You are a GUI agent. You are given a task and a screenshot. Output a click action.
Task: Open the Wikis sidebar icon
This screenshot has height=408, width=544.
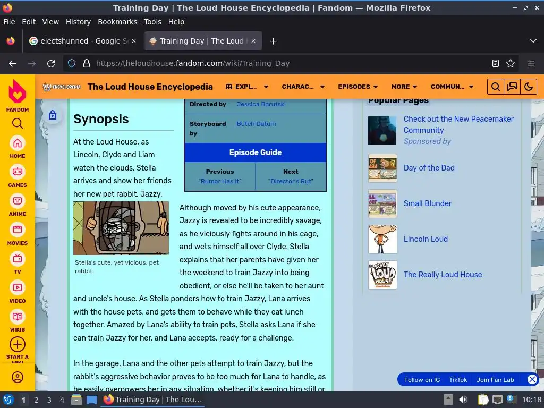pyautogui.click(x=18, y=317)
